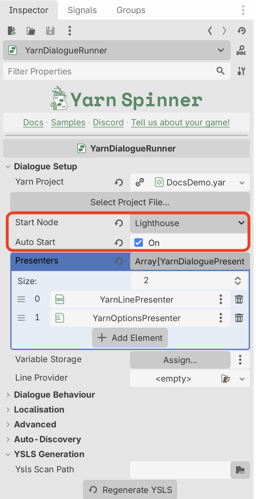This screenshot has width=256, height=499.
Task: Delete the YarnOptionsPresenter array element
Action: coord(239,318)
